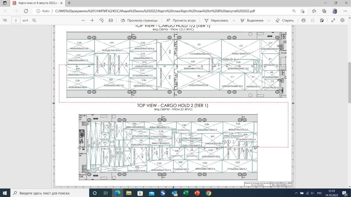Rotate the PDF page

pos(101,20)
